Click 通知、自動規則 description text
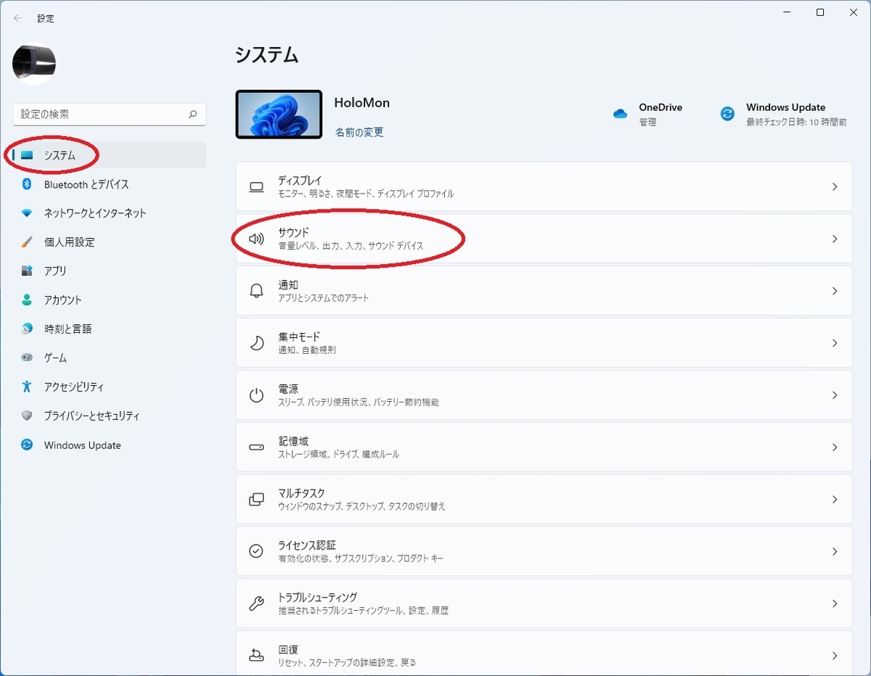Image resolution: width=871 pixels, height=676 pixels. 307,350
